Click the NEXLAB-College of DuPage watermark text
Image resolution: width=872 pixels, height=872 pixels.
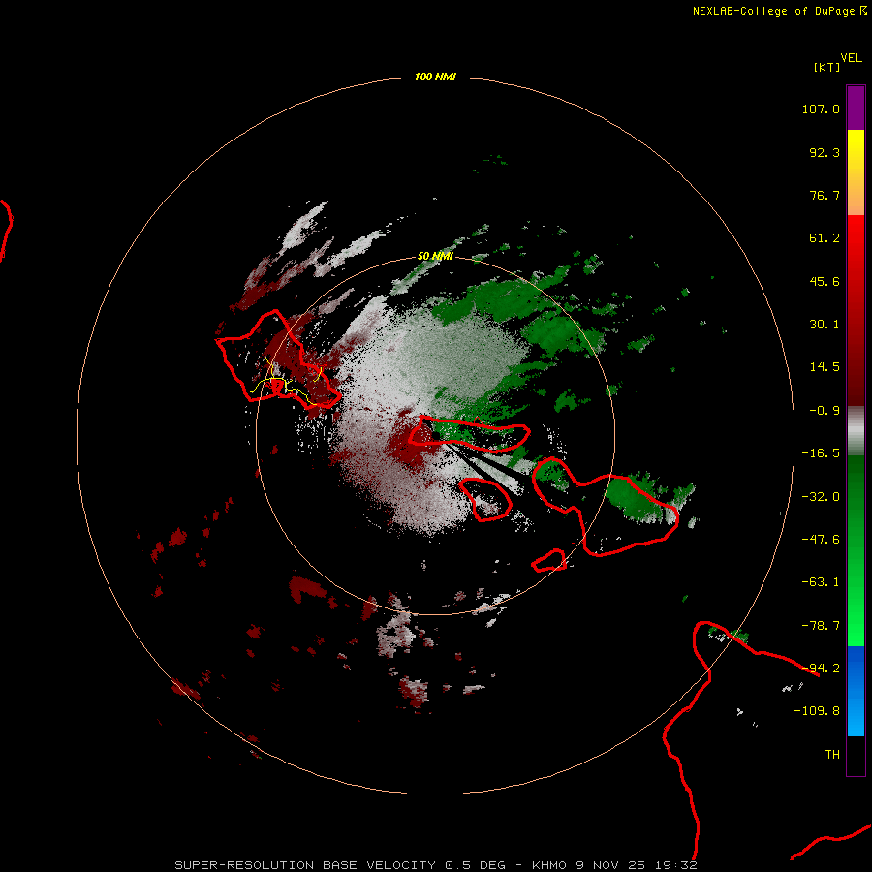[779, 11]
